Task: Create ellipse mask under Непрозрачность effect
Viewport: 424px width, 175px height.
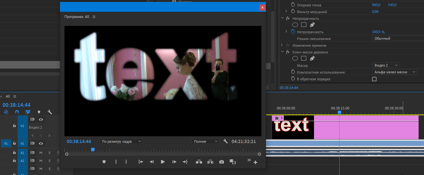Action: click(295, 25)
